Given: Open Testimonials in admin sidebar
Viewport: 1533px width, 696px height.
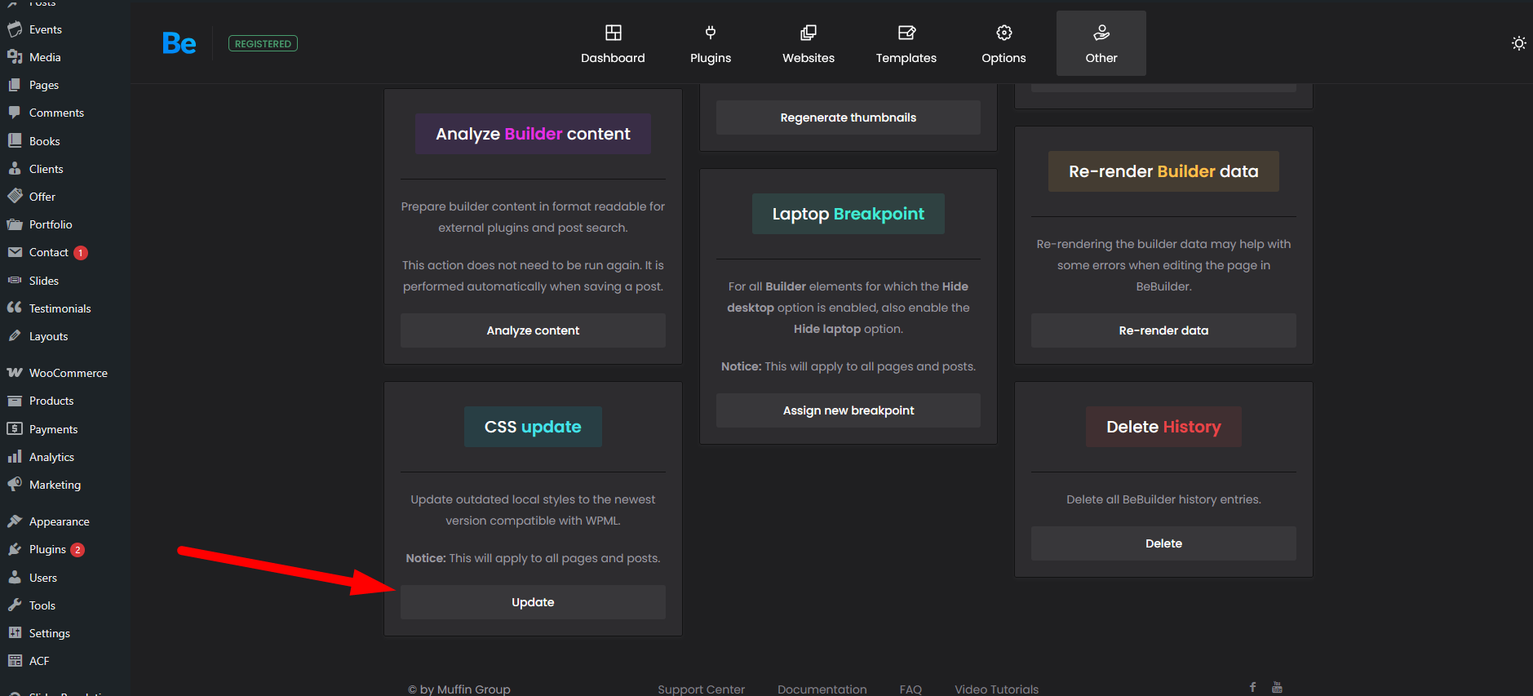Looking at the screenshot, I should [60, 308].
